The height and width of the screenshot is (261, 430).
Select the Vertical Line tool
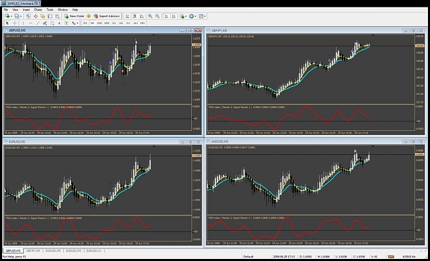[23, 23]
